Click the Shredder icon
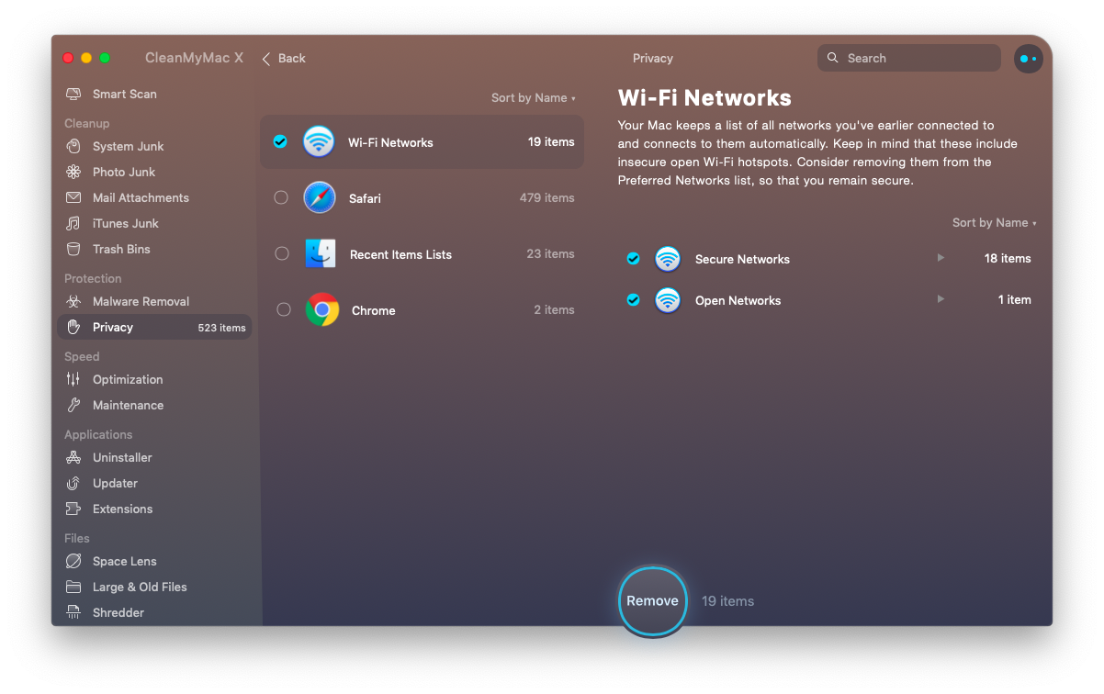The width and height of the screenshot is (1104, 694). tap(73, 613)
